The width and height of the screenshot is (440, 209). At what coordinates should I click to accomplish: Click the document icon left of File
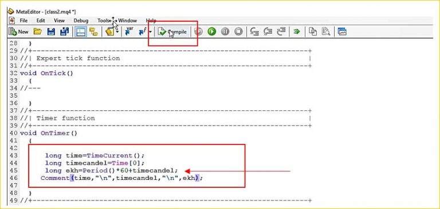pos(12,21)
